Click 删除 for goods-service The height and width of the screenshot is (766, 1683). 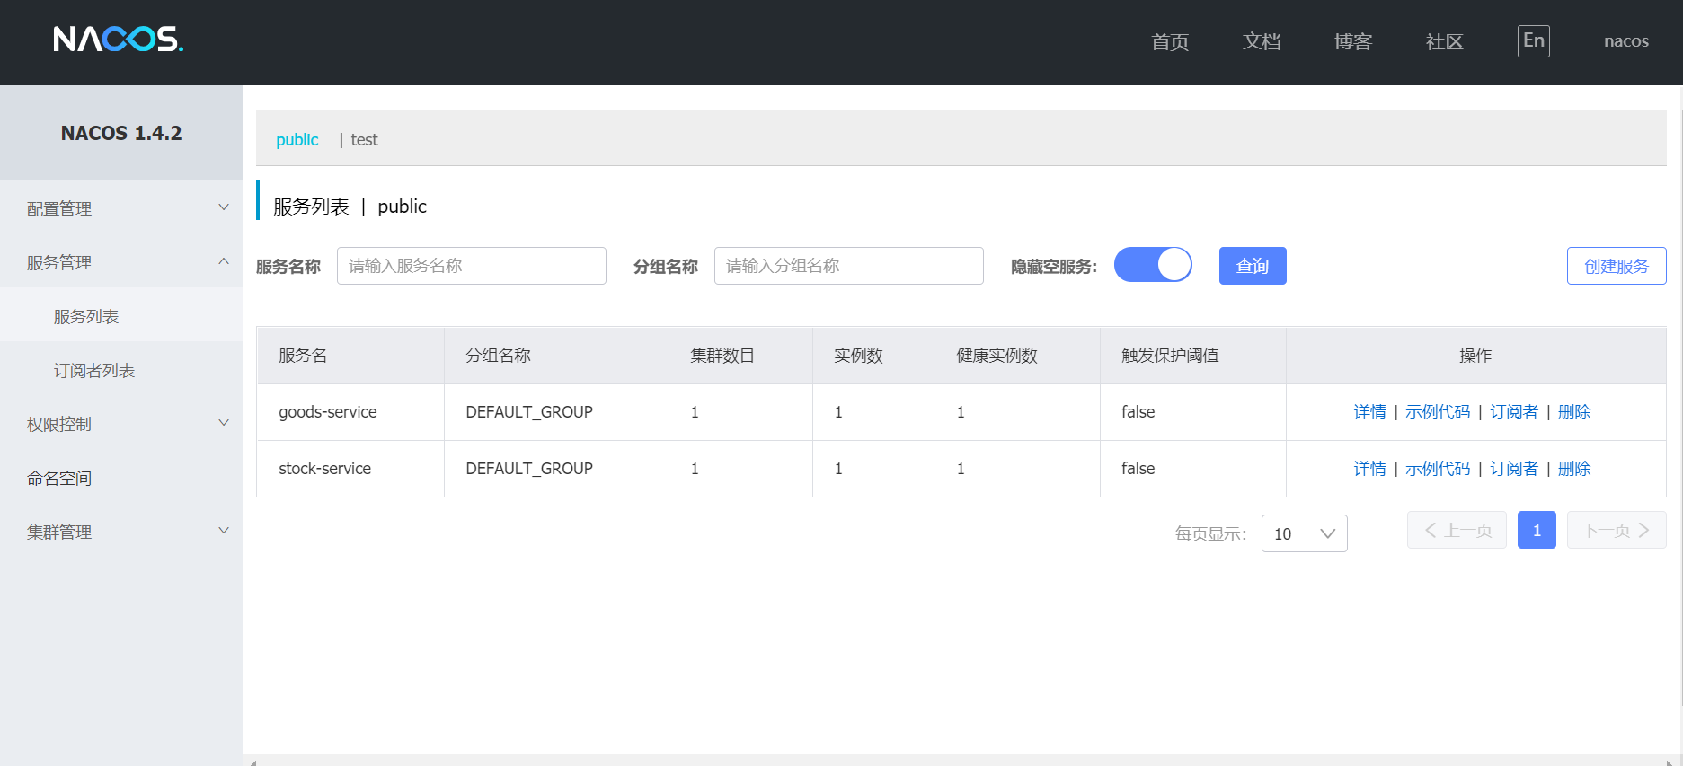tap(1574, 412)
